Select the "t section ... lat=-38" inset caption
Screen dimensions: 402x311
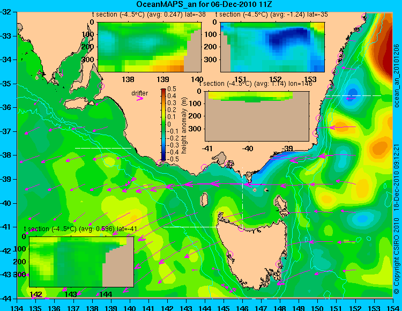[148, 14]
